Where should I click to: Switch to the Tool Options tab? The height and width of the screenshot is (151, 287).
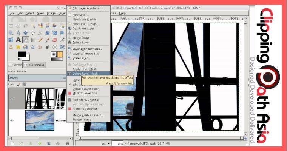(34, 65)
